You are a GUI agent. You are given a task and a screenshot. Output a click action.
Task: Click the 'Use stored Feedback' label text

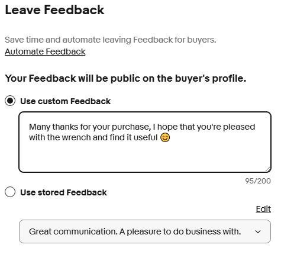[x=63, y=192]
